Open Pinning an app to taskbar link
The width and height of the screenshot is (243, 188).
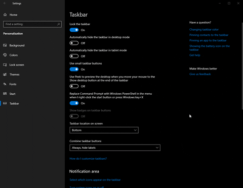pos(208,40)
